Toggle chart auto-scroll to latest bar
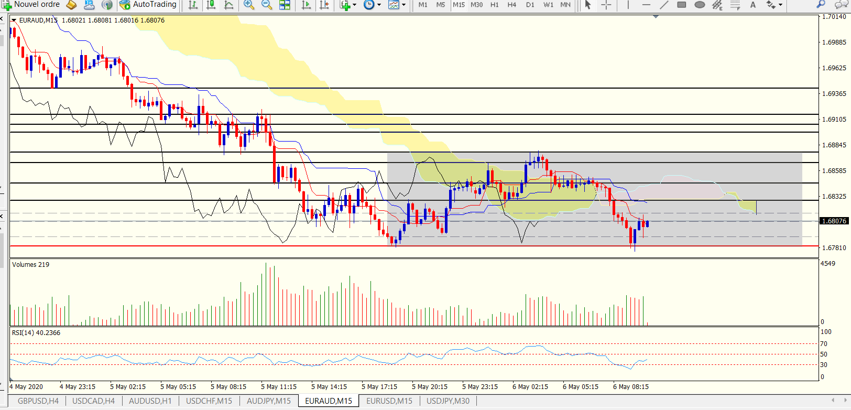 tap(307, 5)
